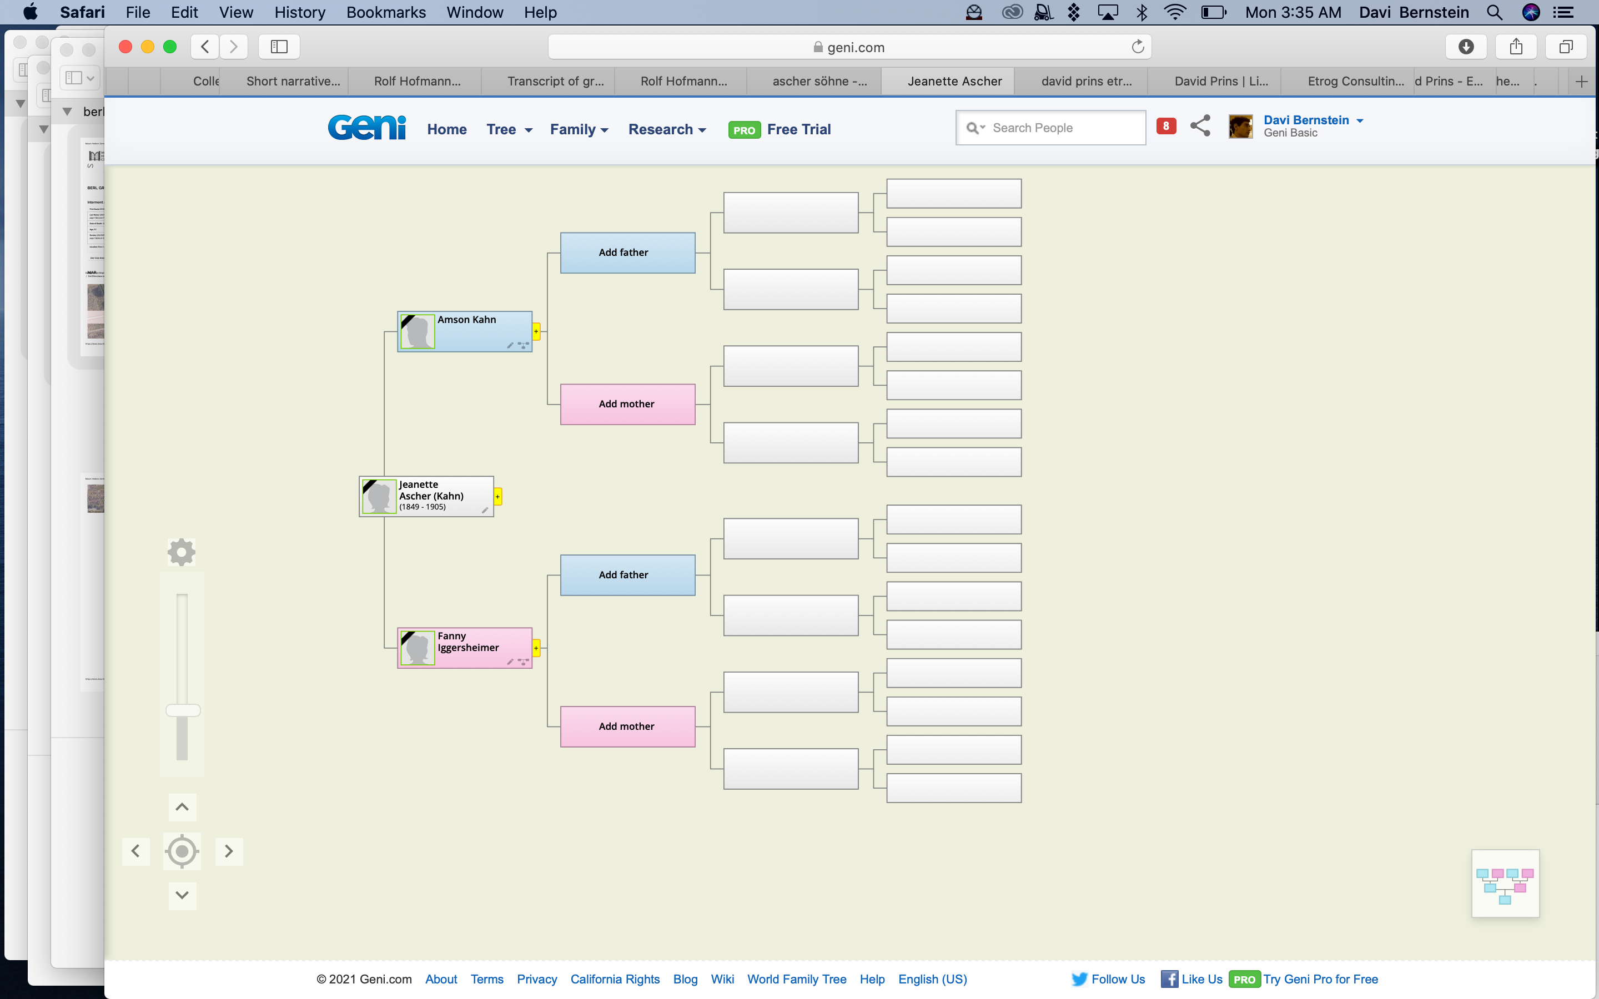Expand yellow plus on Amson Kahn
This screenshot has height=999, width=1599.
coord(536,331)
